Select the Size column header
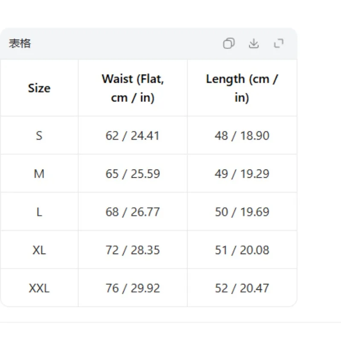This screenshot has height=341, width=341. [39, 88]
